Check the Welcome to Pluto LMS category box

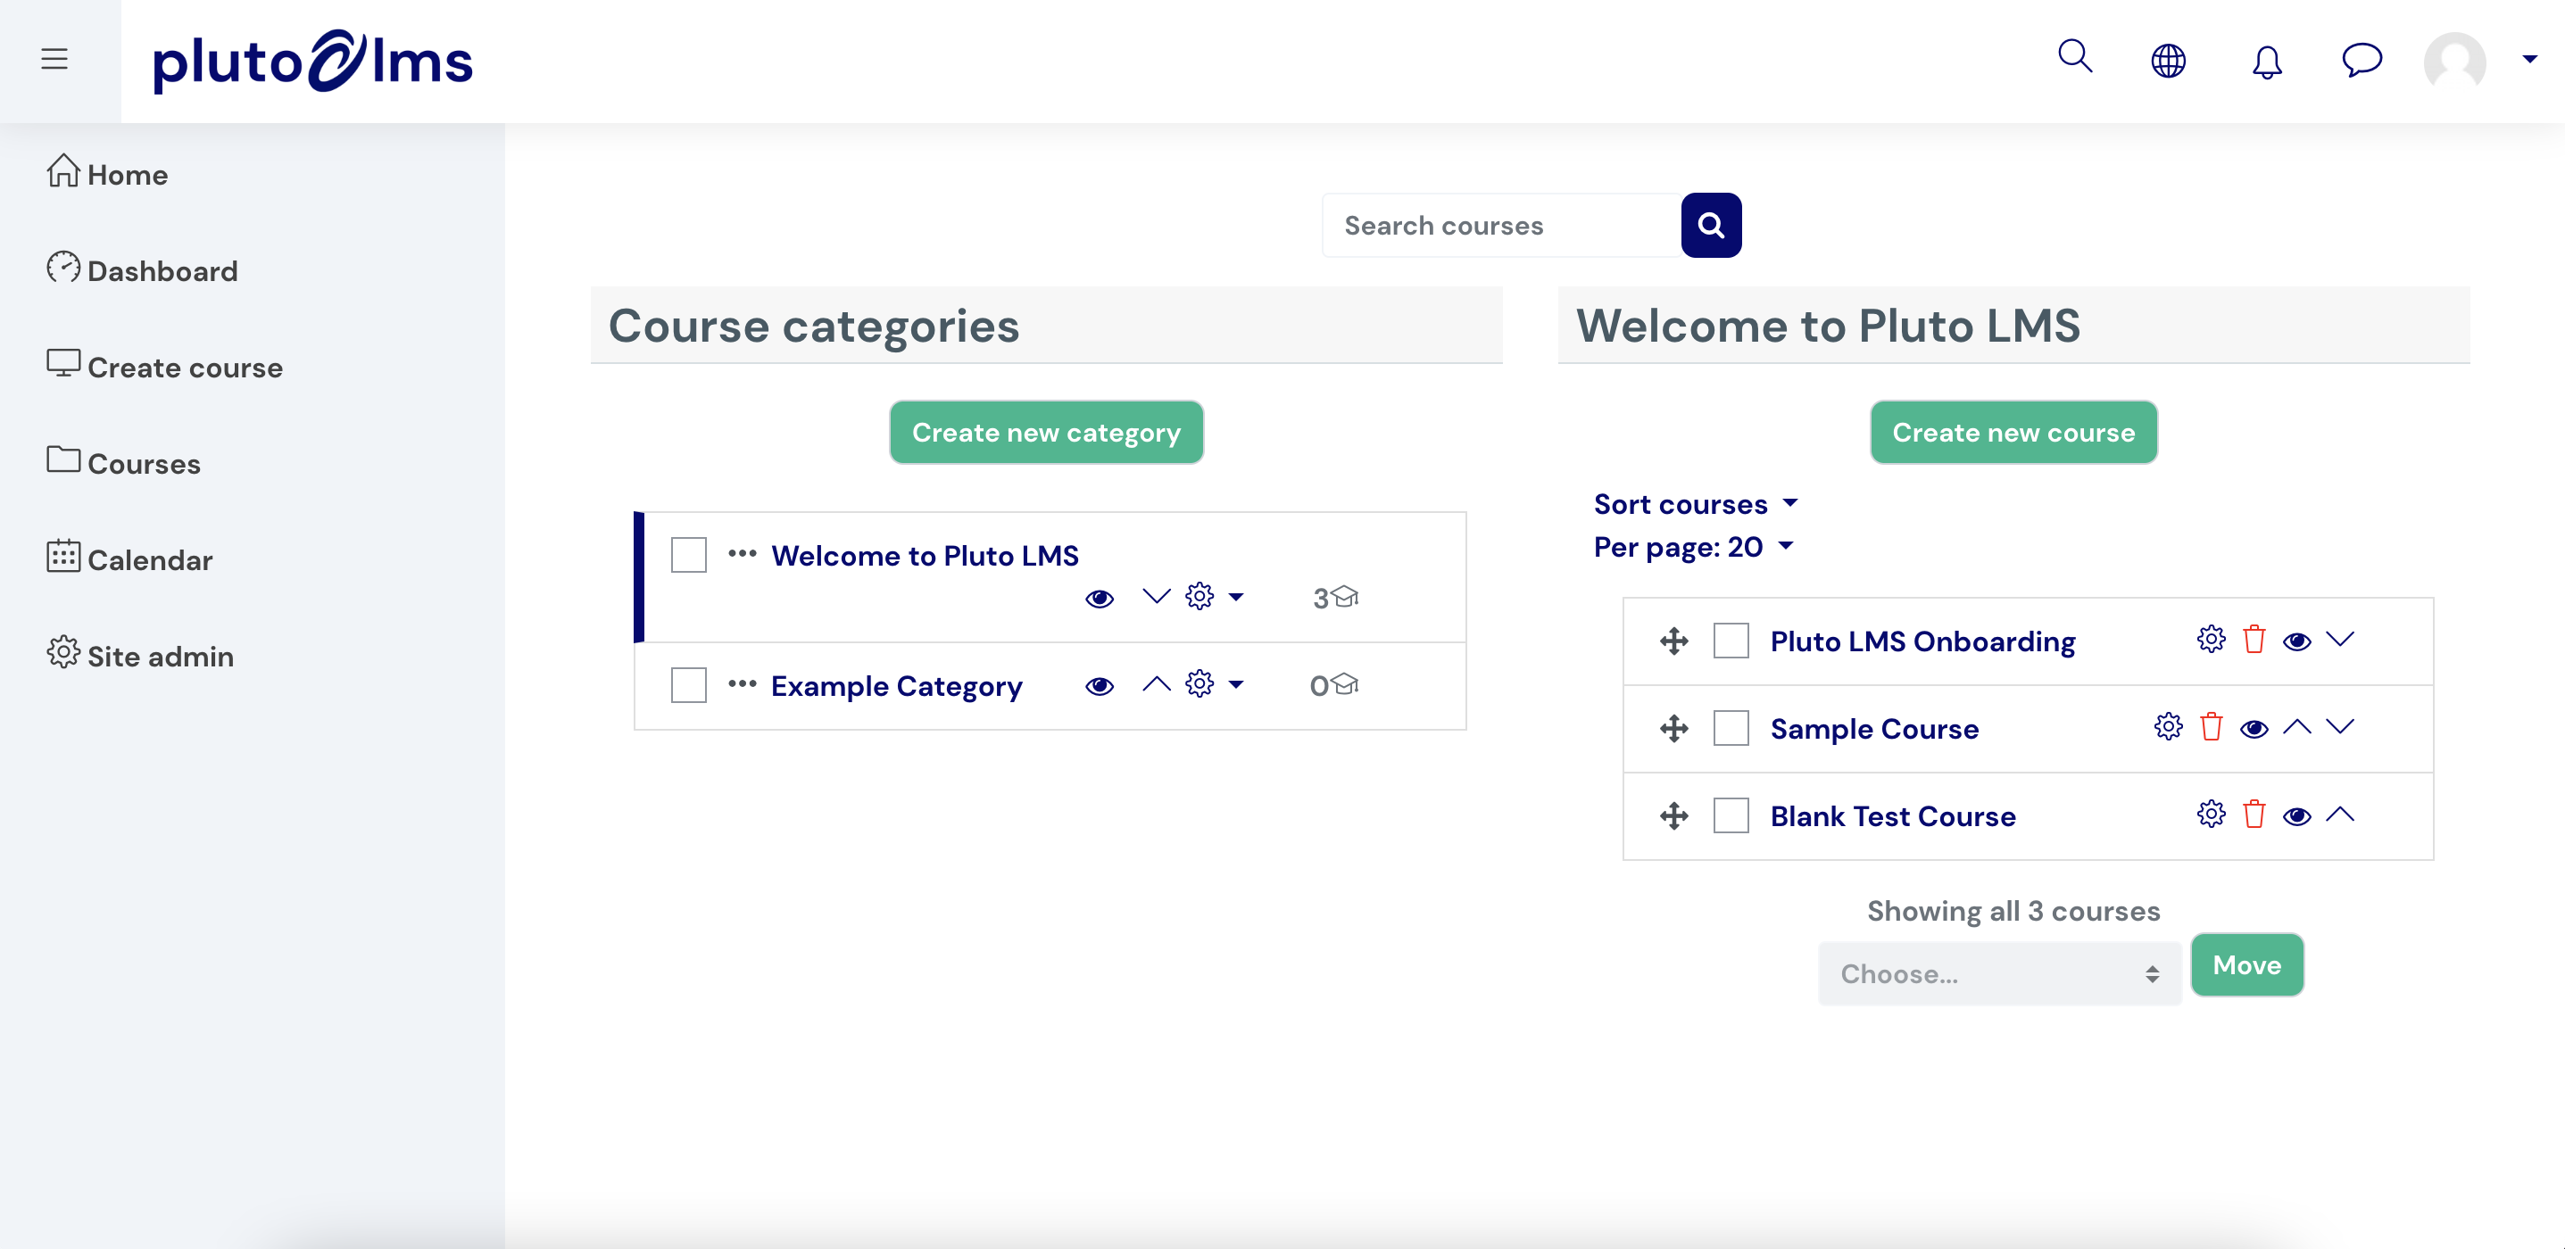pyautogui.click(x=689, y=555)
